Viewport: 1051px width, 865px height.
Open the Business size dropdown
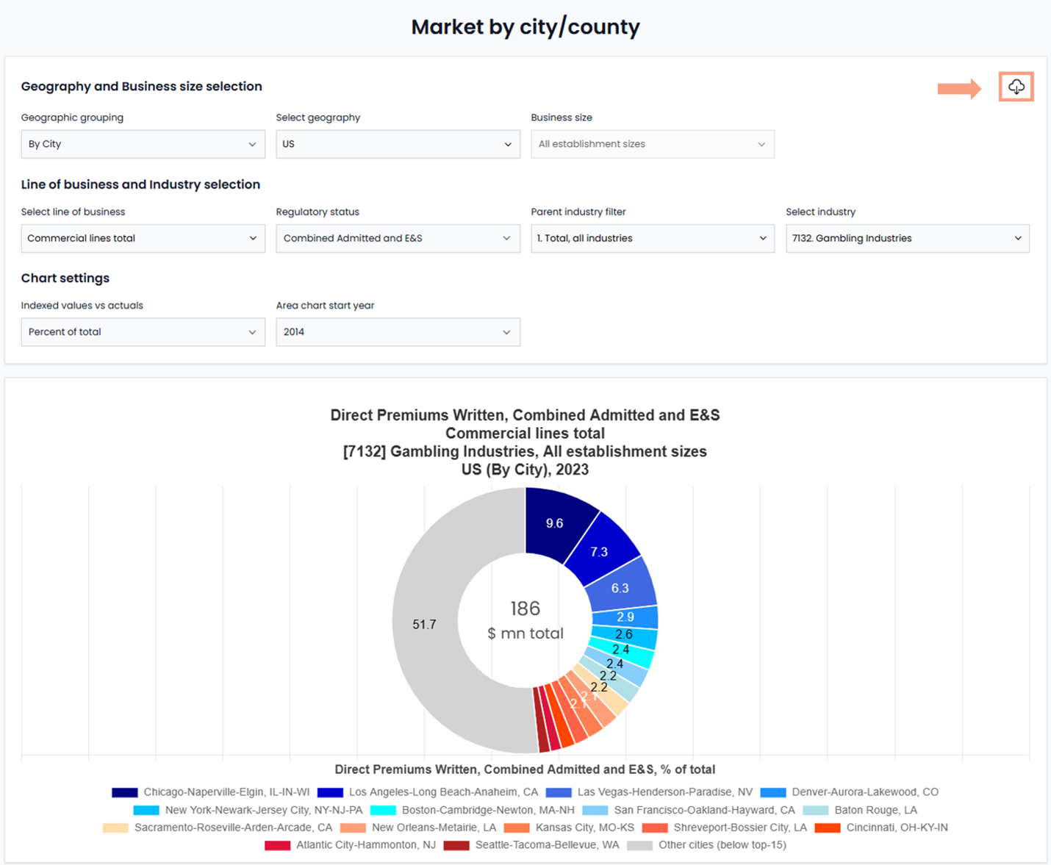(x=653, y=144)
